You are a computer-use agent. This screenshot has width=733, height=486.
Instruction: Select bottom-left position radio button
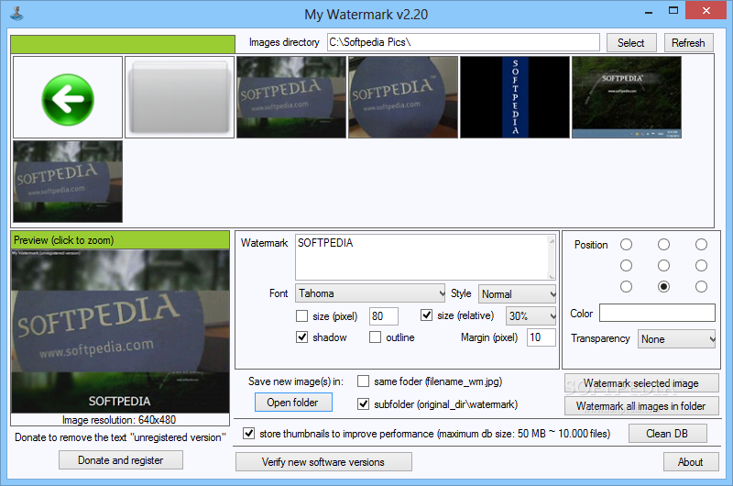(626, 286)
